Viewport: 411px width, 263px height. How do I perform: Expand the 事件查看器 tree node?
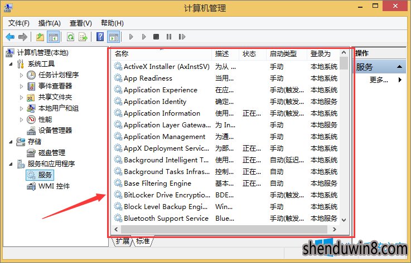[x=22, y=86]
